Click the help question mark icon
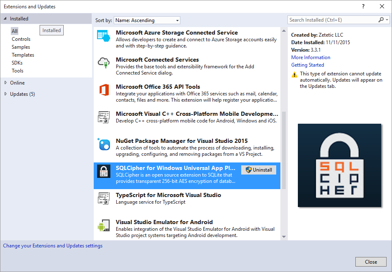This screenshot has width=392, height=272. pos(363,7)
